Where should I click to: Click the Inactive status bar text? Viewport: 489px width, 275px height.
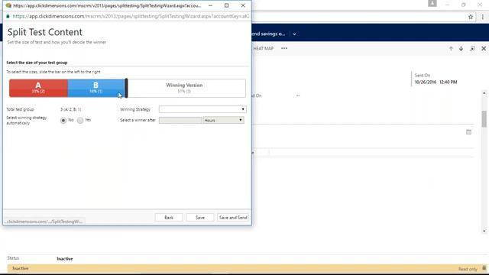coord(21,268)
